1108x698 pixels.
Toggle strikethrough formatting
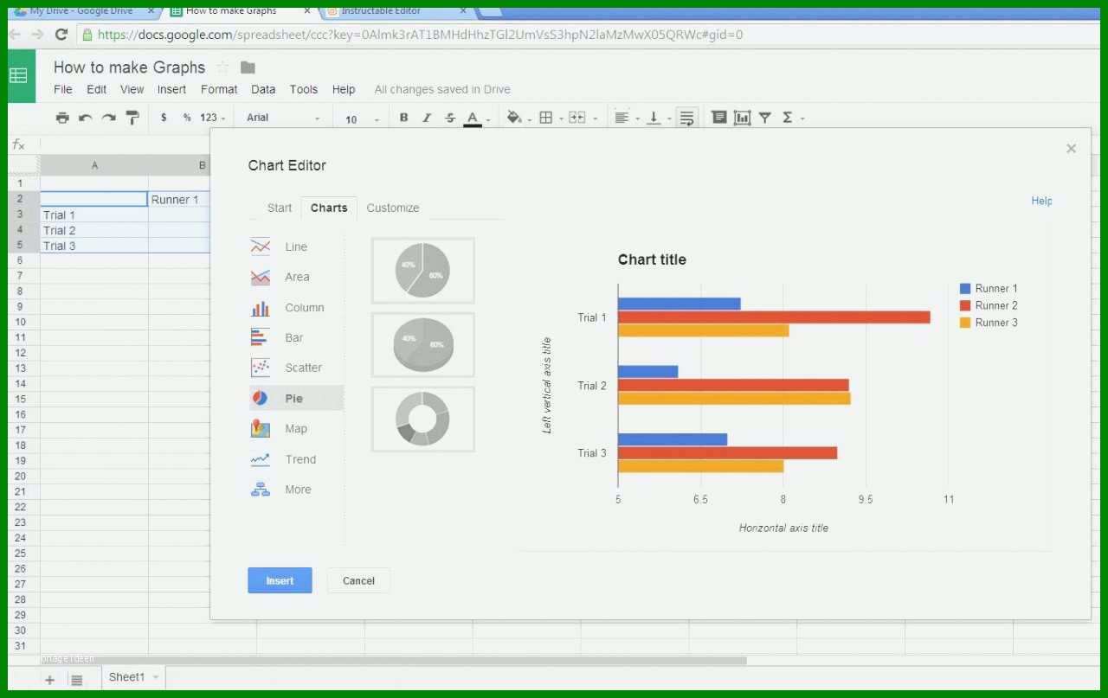pyautogui.click(x=449, y=118)
